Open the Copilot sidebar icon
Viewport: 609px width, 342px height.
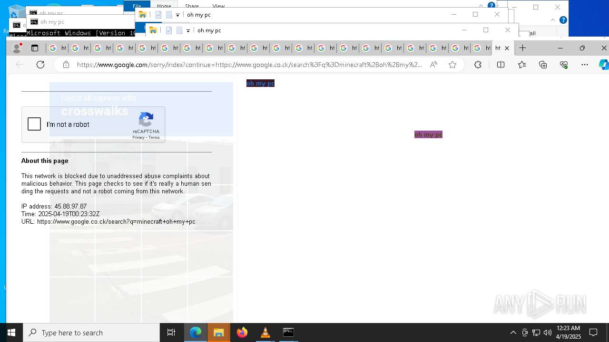click(x=603, y=65)
